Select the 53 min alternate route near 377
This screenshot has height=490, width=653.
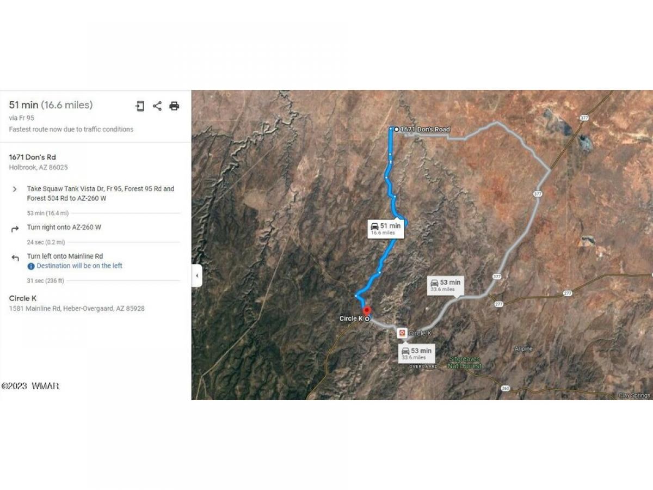tap(446, 285)
